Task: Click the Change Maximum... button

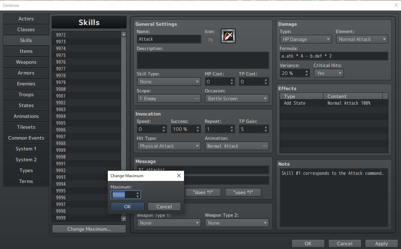Action: pos(89,229)
